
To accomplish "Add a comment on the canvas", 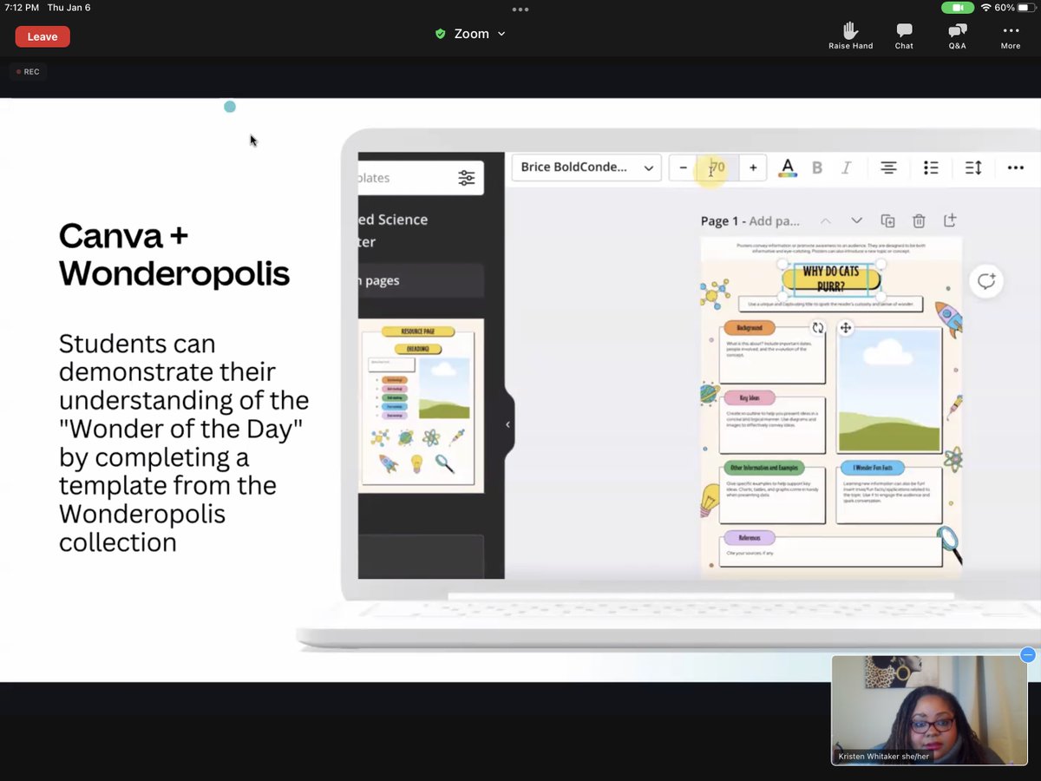I will pyautogui.click(x=986, y=281).
